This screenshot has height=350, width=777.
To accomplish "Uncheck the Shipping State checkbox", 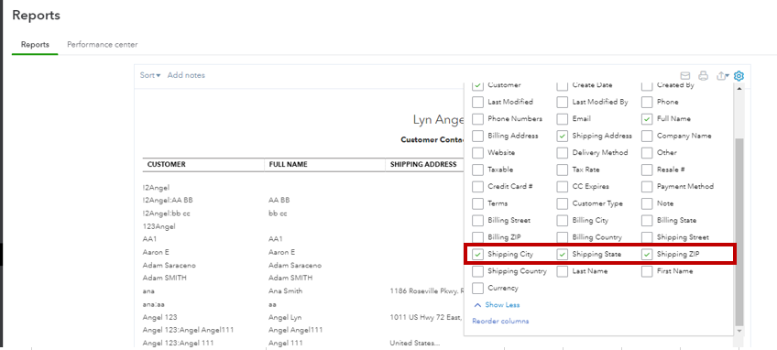I will tap(562, 255).
